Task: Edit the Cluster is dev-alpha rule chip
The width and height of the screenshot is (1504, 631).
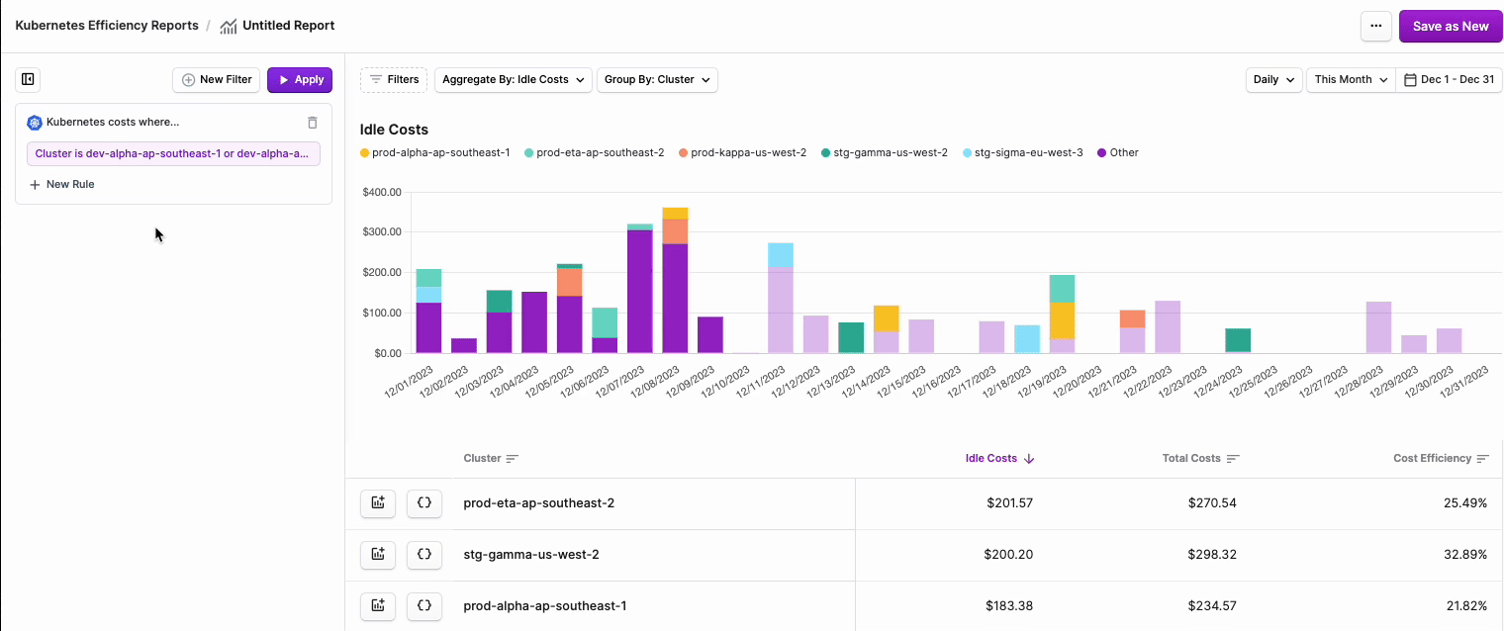Action: (173, 153)
